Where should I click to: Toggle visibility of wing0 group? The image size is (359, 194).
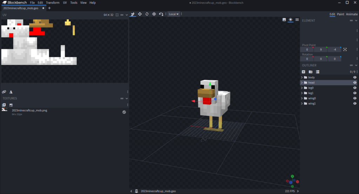(355, 98)
